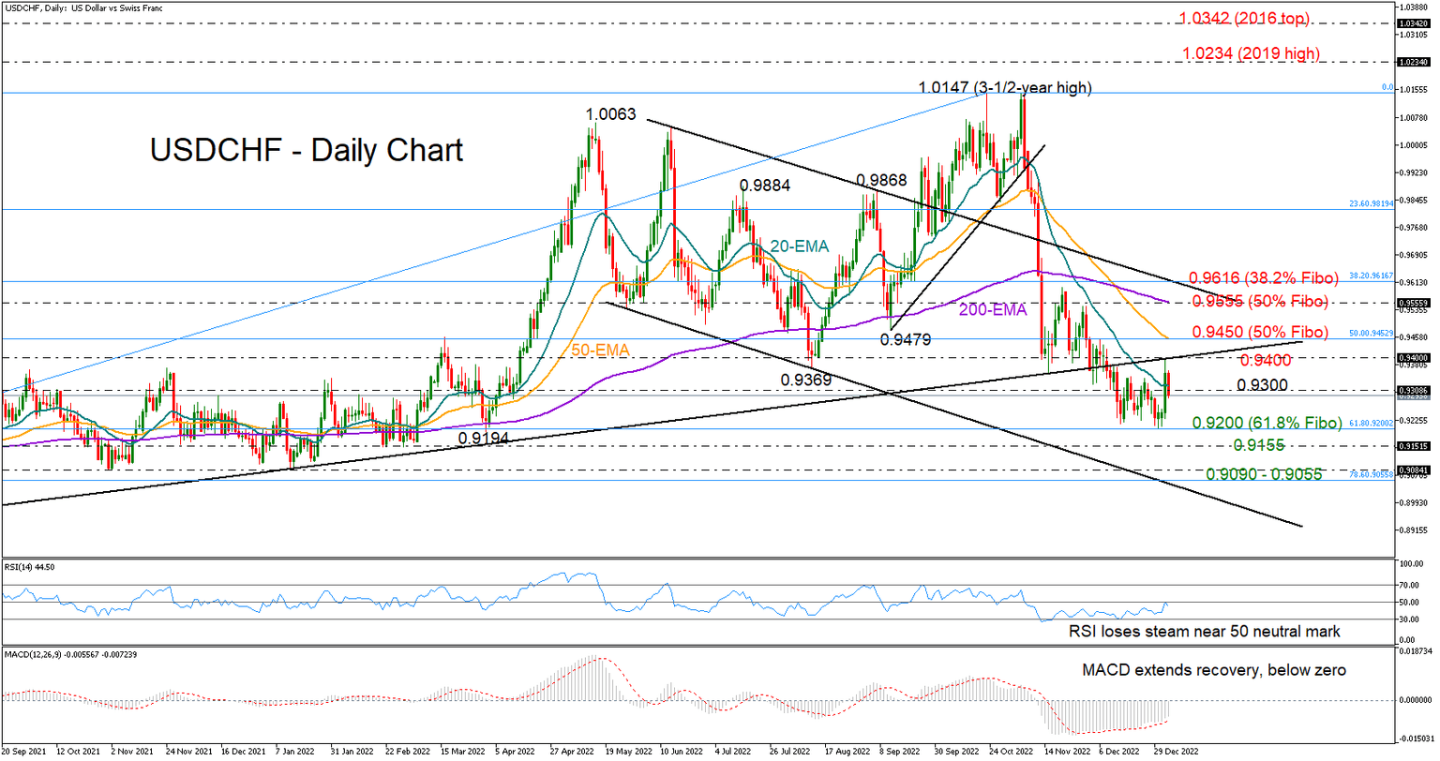Click the 1.0147 (3-1/2-year high) label
This screenshot has height=761, width=1440.
[1003, 87]
